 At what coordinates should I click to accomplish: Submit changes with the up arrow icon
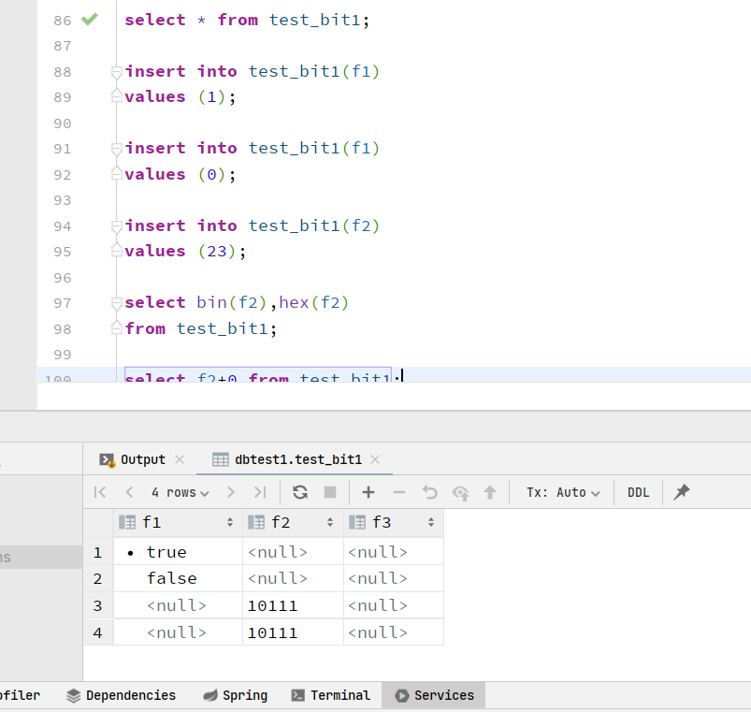pyautogui.click(x=490, y=492)
